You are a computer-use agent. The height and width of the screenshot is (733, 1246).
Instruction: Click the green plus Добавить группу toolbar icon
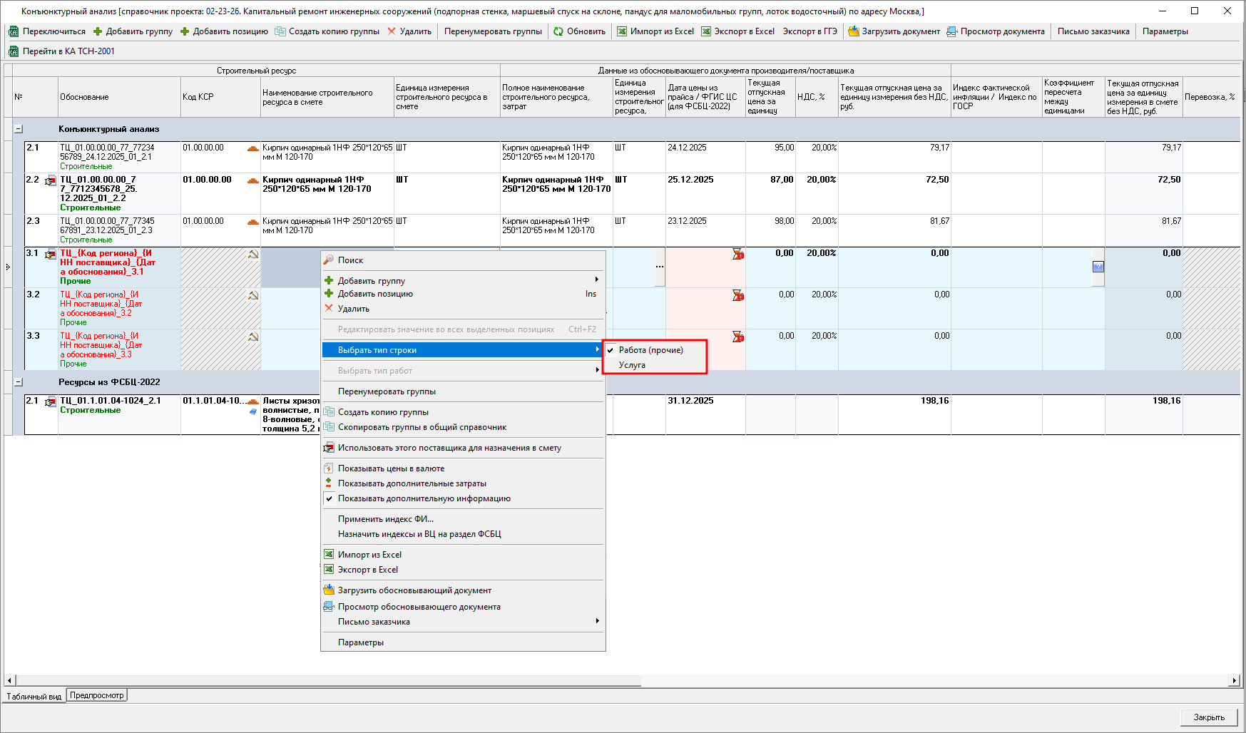(98, 31)
